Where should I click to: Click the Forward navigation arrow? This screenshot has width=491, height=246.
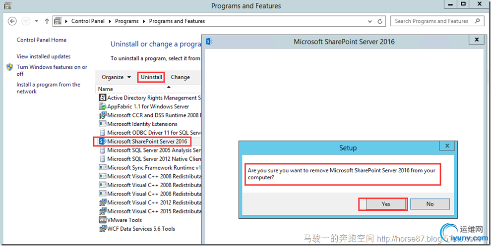[26, 21]
